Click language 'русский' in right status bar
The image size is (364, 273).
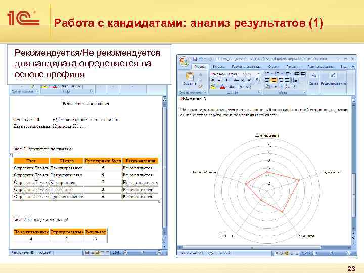[x=223, y=253]
